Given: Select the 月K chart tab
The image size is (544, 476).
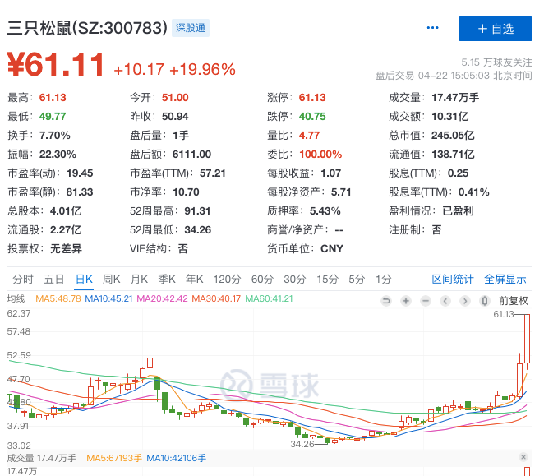Looking at the screenshot, I should click(139, 280).
